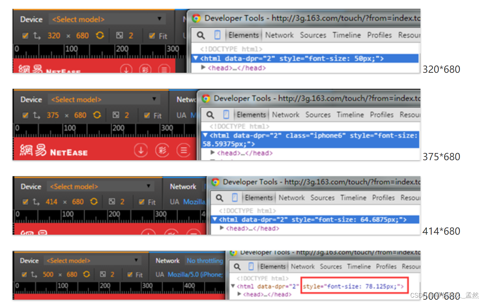
Task: Open Elements tab in the 320-width DevTools
Action: click(243, 35)
